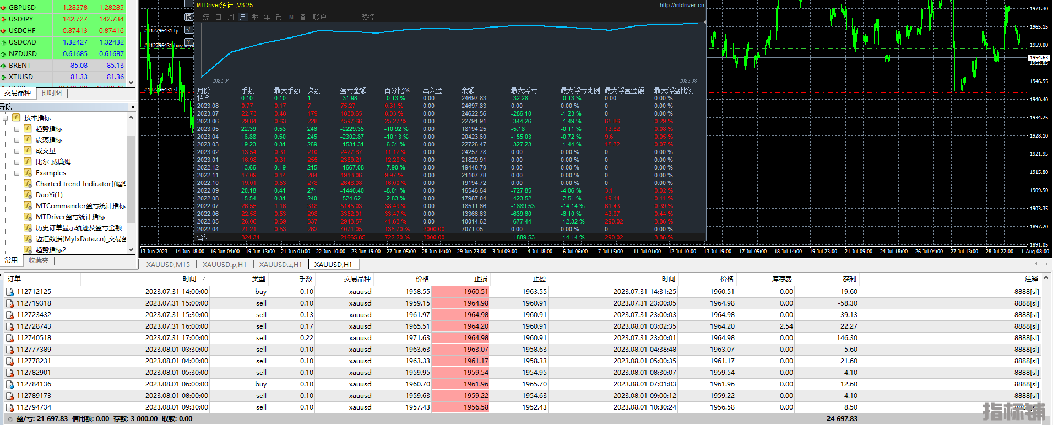Switch to XAUUSD,M15 chart tab
The height and width of the screenshot is (425, 1053).
point(168,265)
